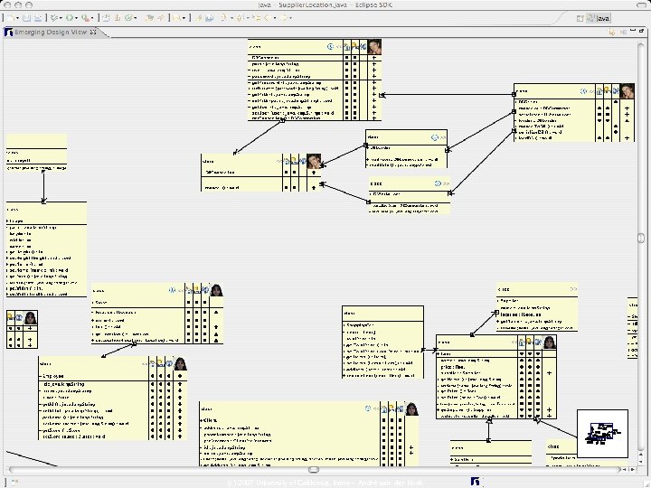
Task: Select the Image class name
Action: (16, 221)
